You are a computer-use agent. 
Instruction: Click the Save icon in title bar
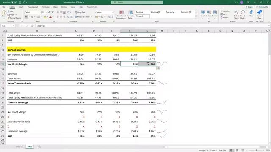point(20,3)
